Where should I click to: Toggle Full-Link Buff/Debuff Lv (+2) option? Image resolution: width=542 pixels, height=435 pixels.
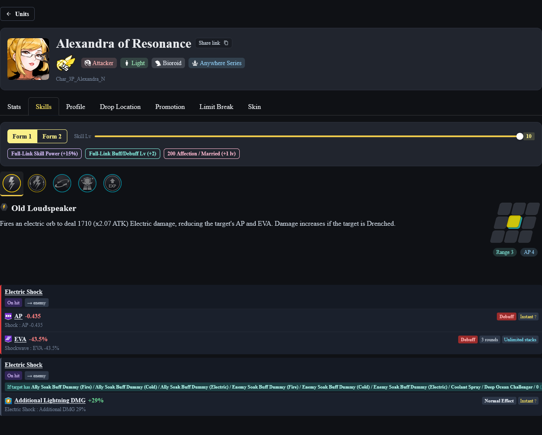[x=123, y=154]
